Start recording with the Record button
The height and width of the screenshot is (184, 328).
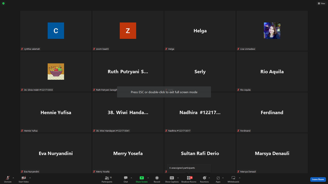click(x=157, y=179)
